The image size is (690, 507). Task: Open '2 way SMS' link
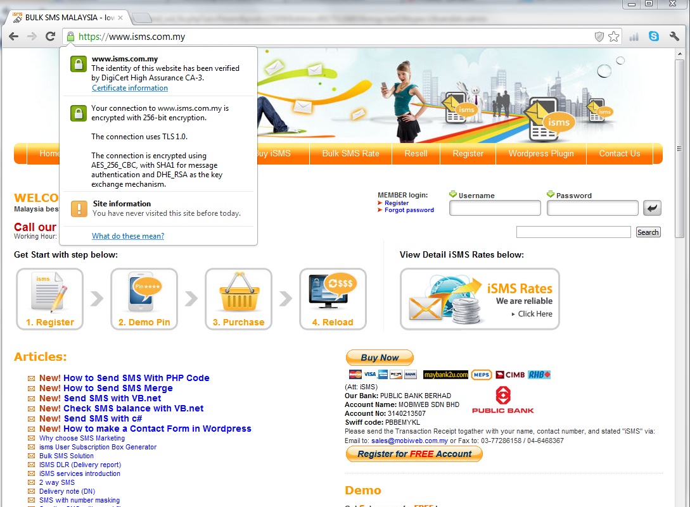57,482
